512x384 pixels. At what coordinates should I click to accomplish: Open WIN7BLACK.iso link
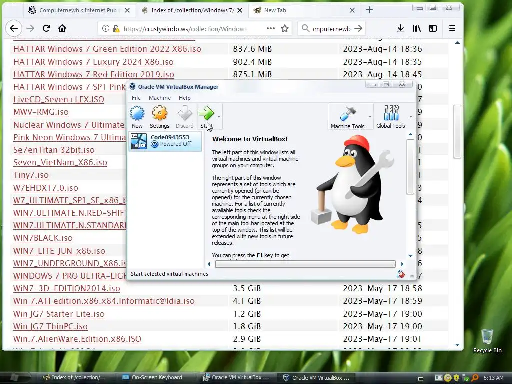pyautogui.click(x=43, y=238)
